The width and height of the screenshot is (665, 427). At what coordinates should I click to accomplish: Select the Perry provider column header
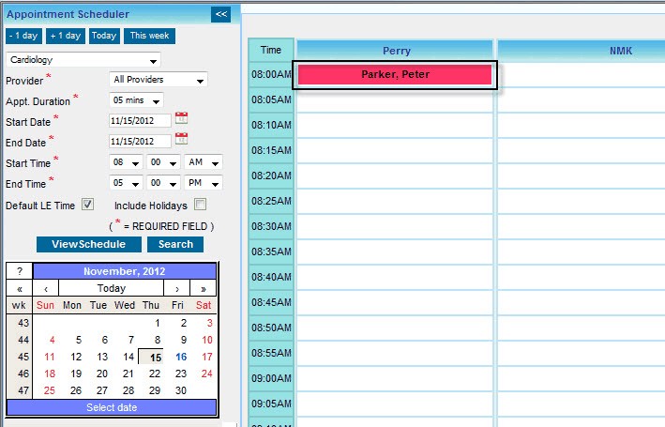(396, 51)
